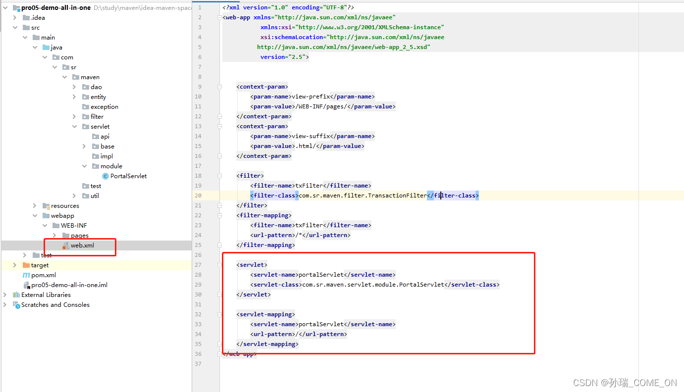Click the resources folder icon
684x392 pixels.
(46, 206)
